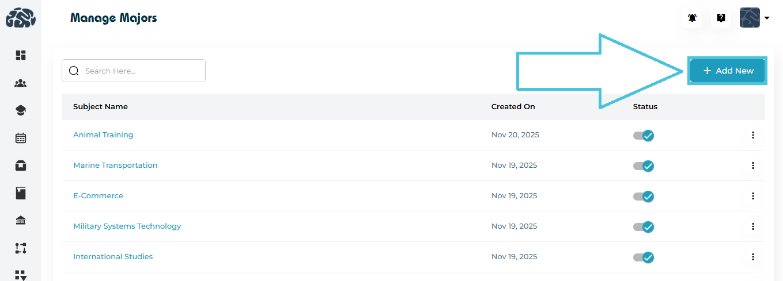Switch off E-Commerce status toggle
The height and width of the screenshot is (281, 783).
[x=644, y=197]
